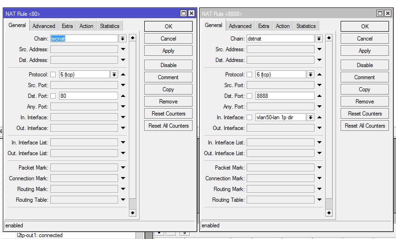Expand In. Interface field in NAT Rule <80>
396x239 pixels.
123,117
